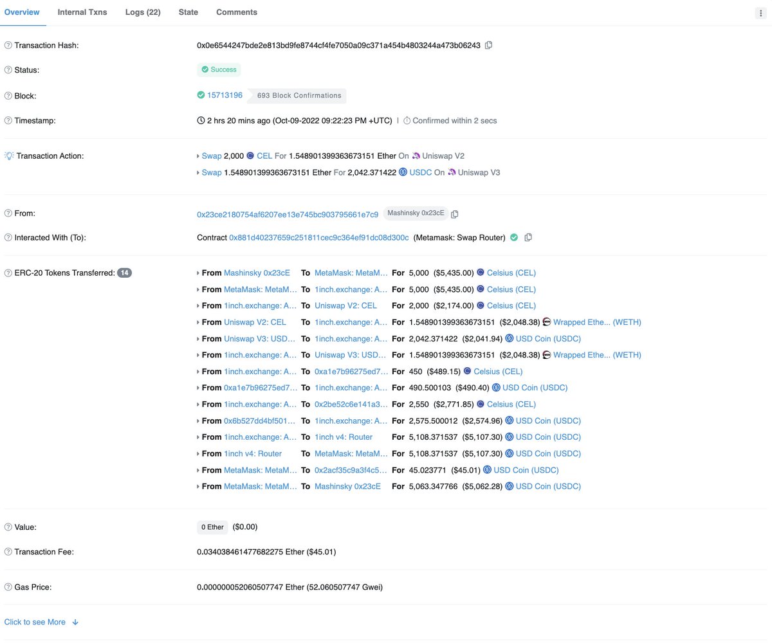This screenshot has width=772, height=643.
Task: Switch to the Overview tab
Action: tap(22, 12)
